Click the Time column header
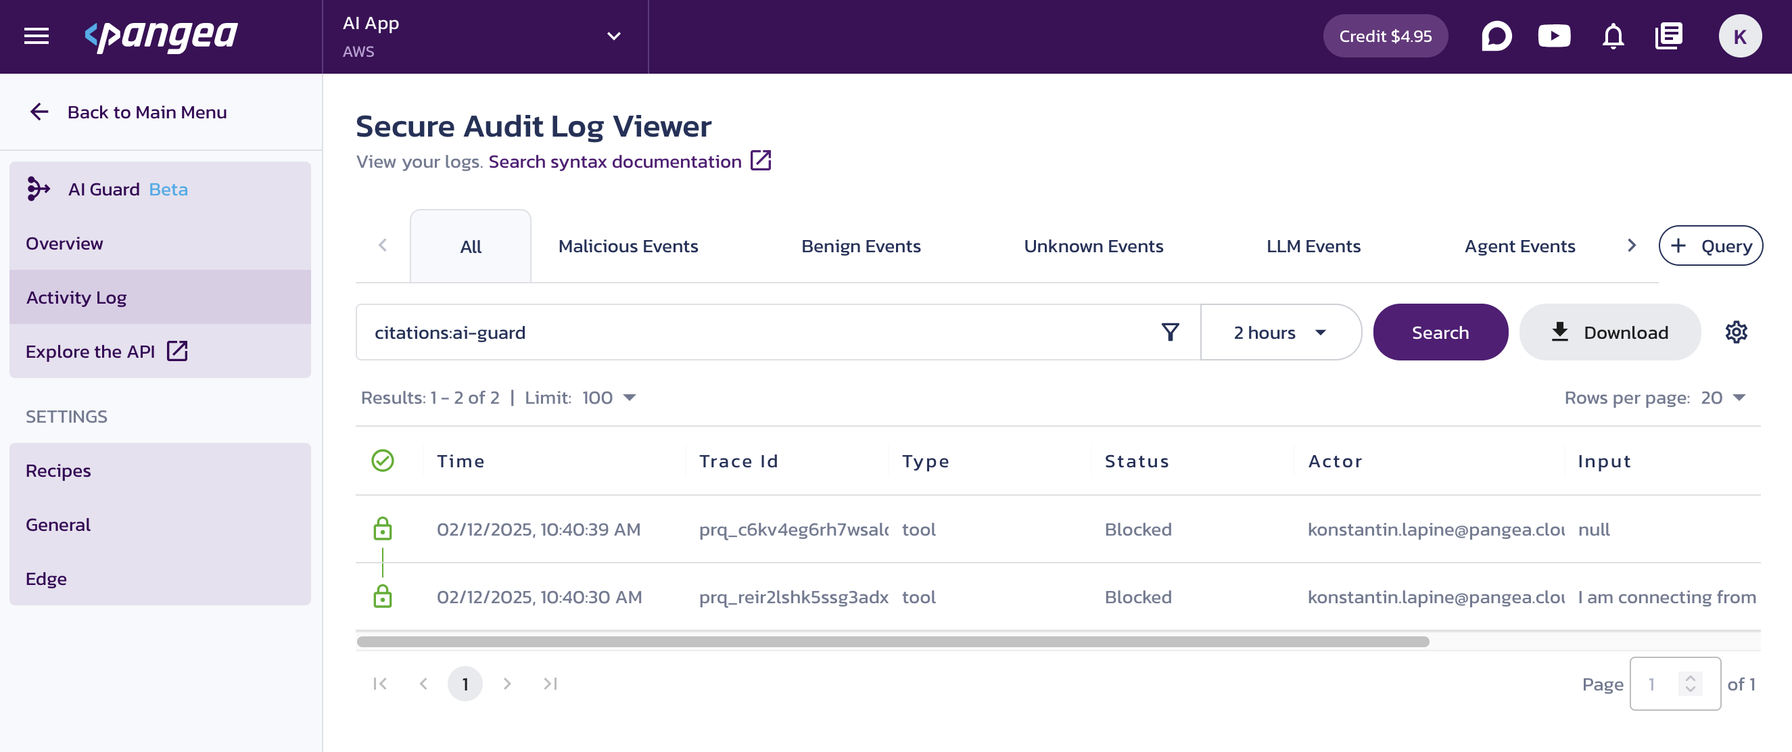The image size is (1792, 752). pyautogui.click(x=460, y=461)
